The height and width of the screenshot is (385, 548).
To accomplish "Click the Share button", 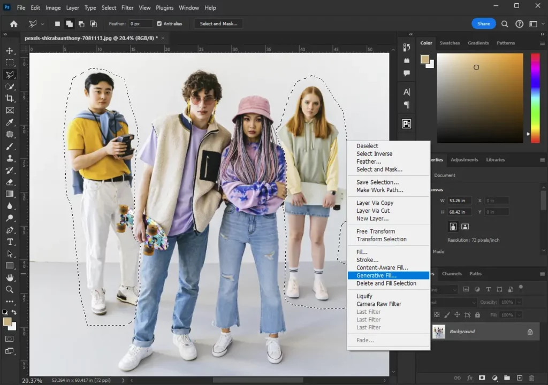I will click(483, 24).
